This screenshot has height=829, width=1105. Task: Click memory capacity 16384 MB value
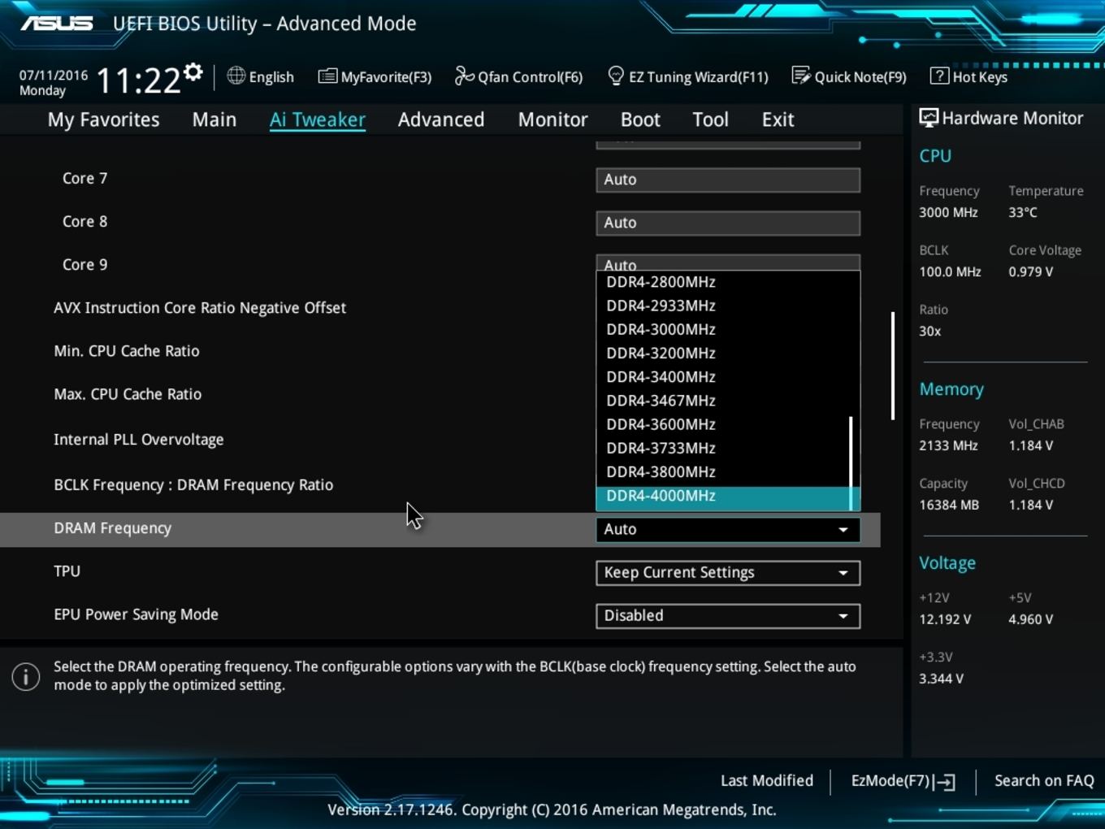tap(949, 505)
